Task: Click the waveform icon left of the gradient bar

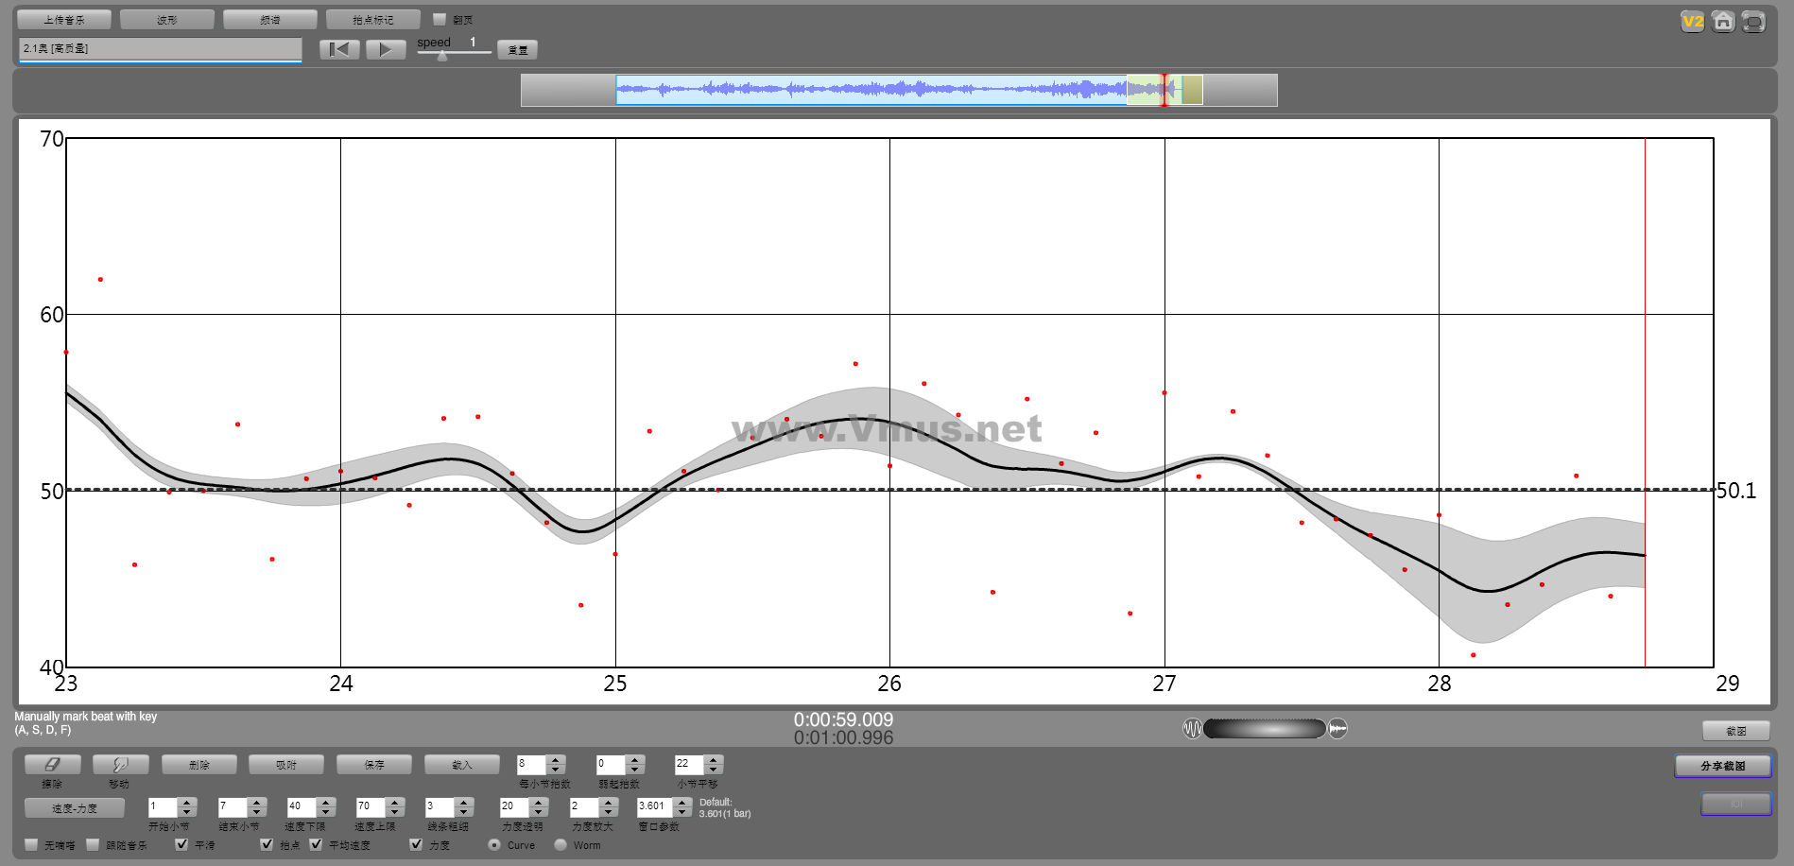Action: 1192,728
